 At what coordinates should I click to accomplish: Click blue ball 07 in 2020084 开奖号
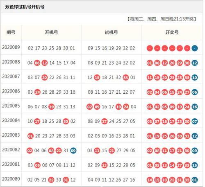click(x=195, y=122)
